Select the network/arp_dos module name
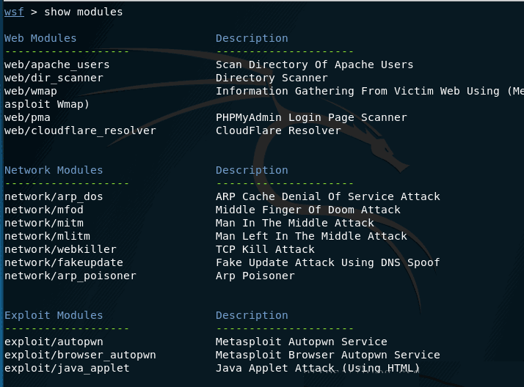524x387 pixels. click(54, 196)
